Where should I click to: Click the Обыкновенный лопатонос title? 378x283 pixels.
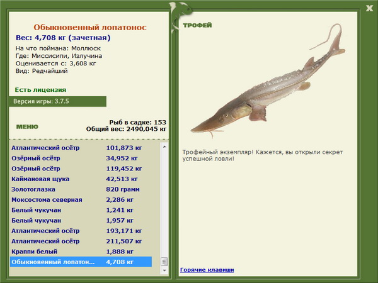point(90,28)
